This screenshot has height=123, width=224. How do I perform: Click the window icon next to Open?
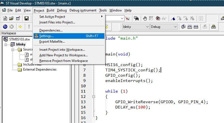pyautogui.click(x=18, y=18)
